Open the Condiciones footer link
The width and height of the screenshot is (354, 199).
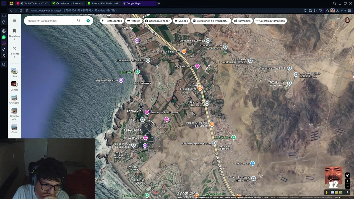tap(282, 197)
